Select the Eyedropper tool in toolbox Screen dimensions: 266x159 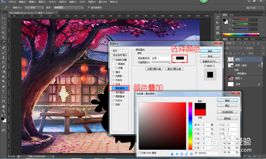pos(3,42)
